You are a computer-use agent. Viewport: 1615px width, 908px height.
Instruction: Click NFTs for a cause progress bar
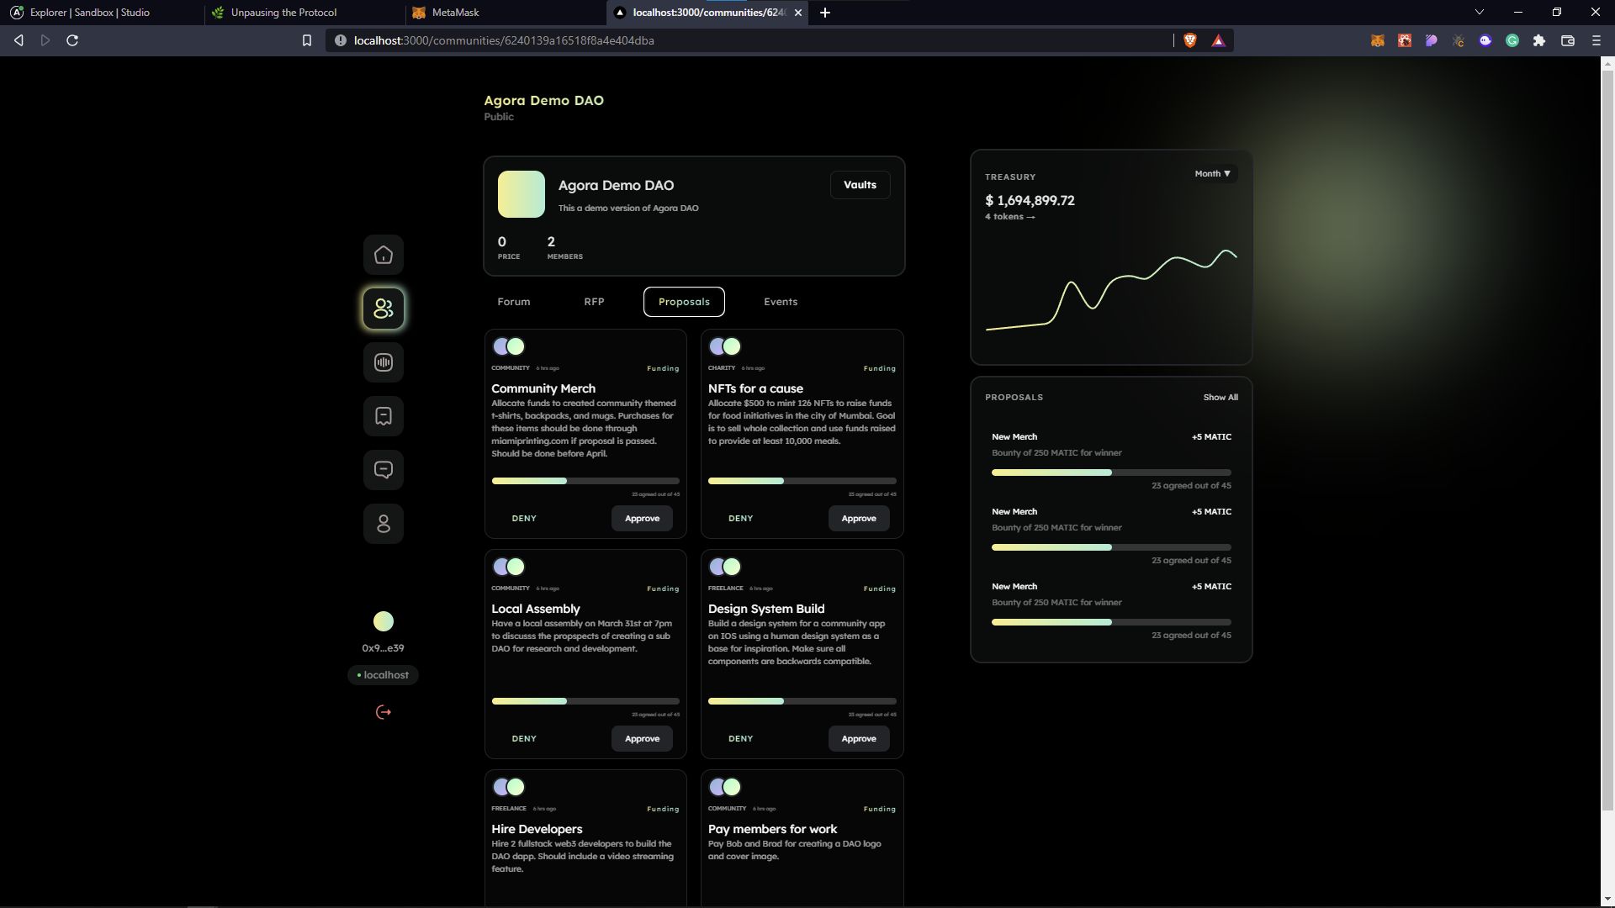802,481
